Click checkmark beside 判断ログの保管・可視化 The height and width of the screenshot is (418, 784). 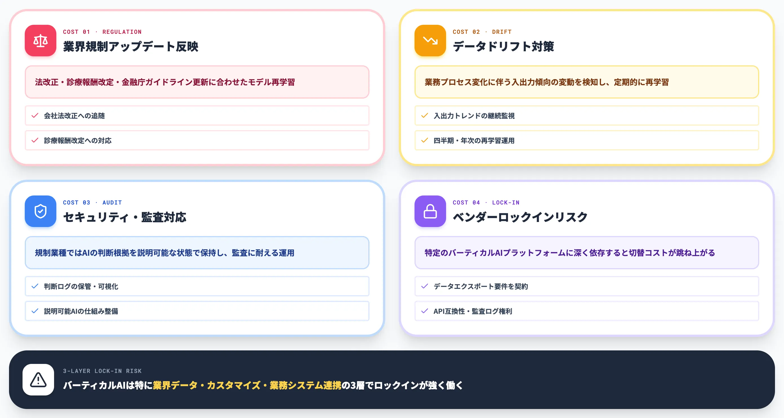tap(35, 286)
